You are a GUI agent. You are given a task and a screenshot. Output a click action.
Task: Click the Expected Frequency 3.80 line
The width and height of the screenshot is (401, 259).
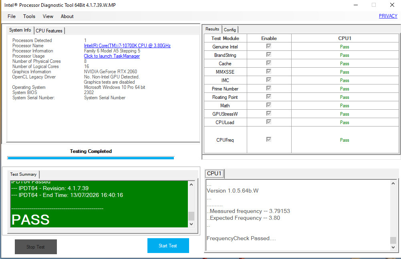tap(243, 218)
